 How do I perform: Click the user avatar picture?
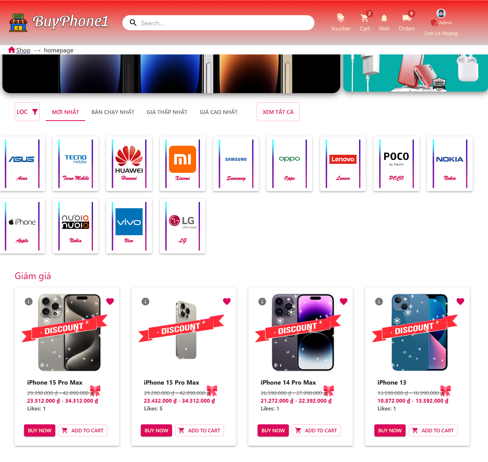[x=441, y=13]
